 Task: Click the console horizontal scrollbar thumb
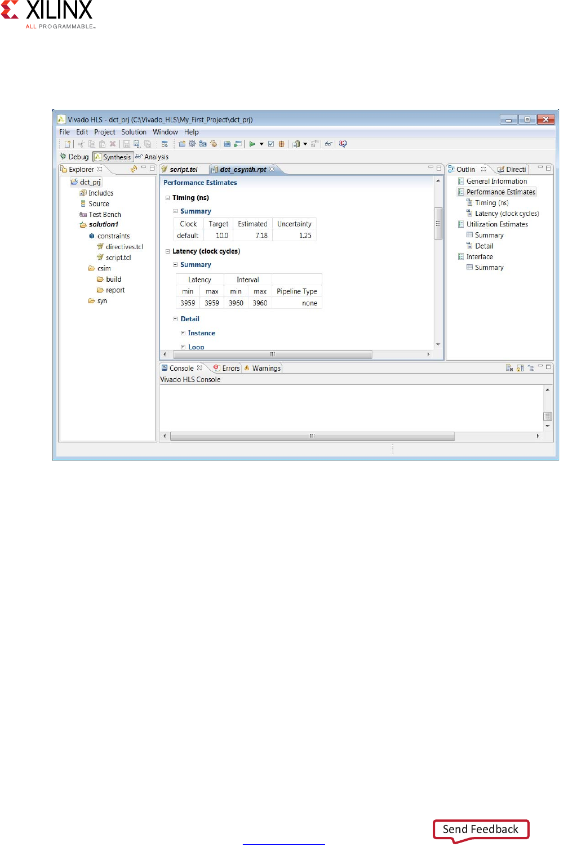click(x=312, y=436)
